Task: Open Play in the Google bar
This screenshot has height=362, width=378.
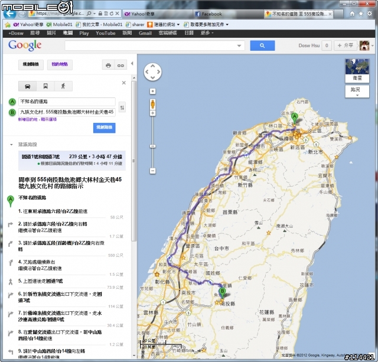Action: 84,33
